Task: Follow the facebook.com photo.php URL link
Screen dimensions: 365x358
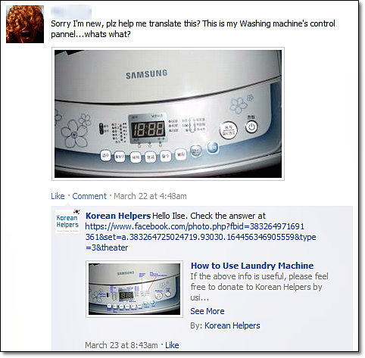Action: tap(201, 237)
